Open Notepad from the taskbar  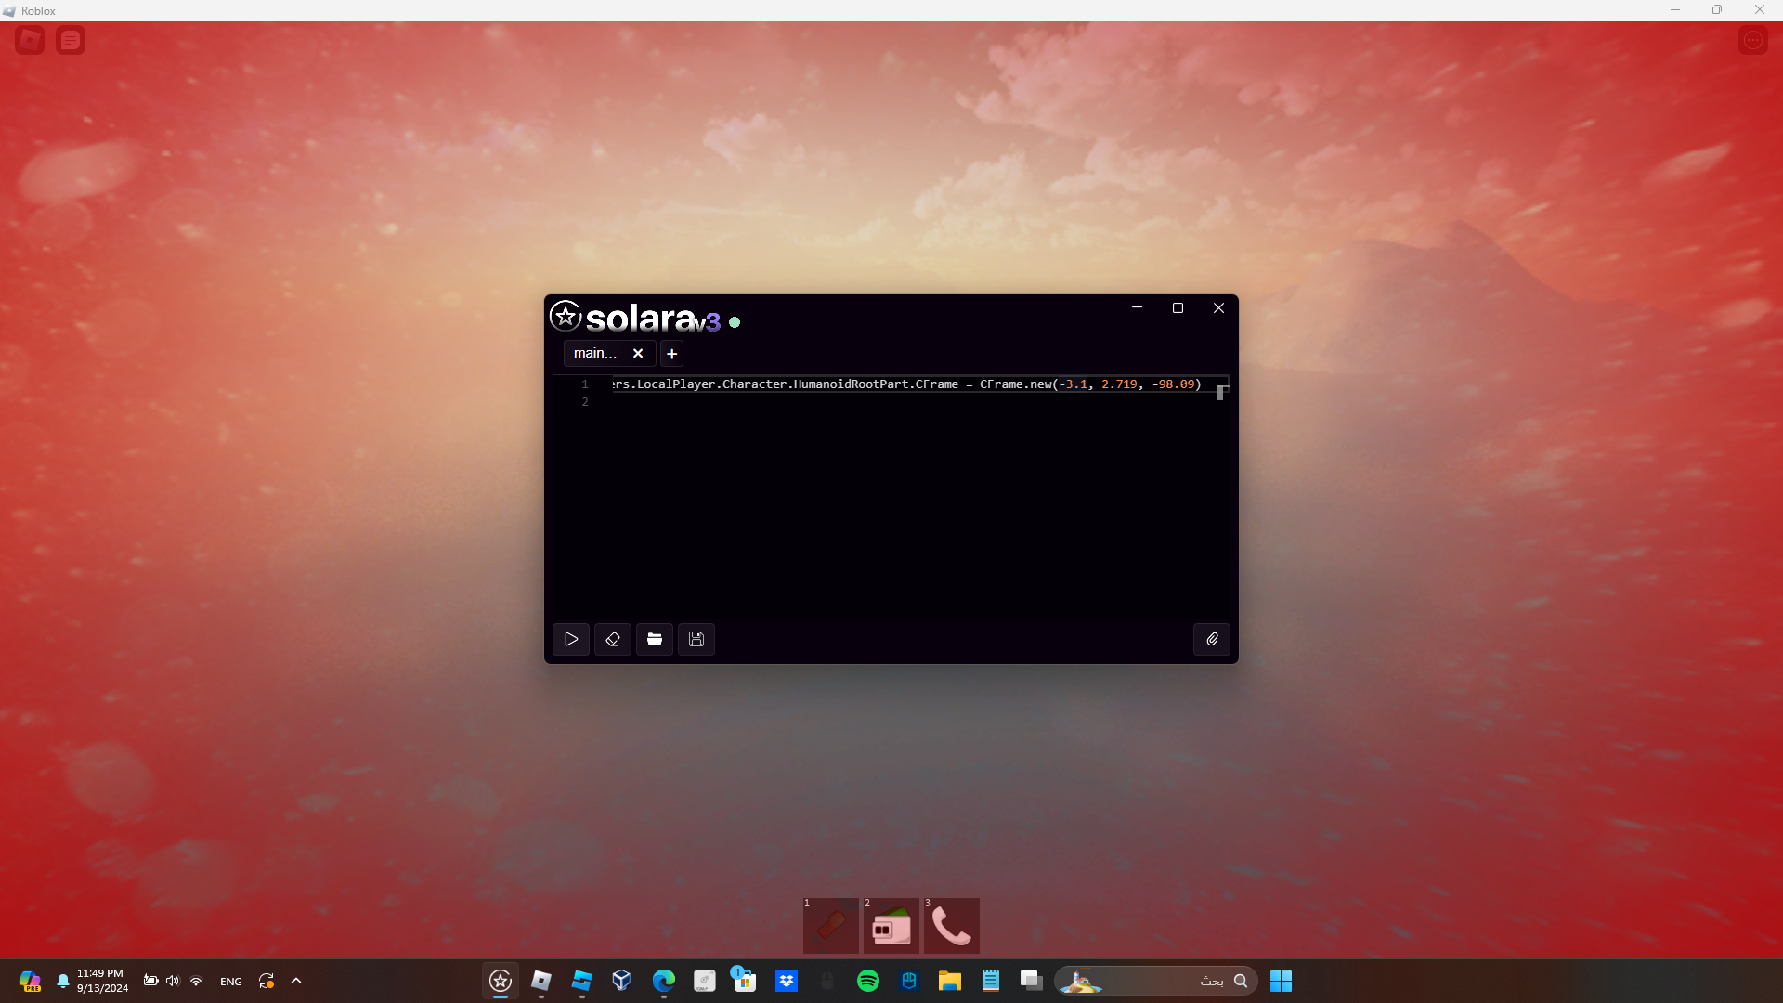point(991,981)
